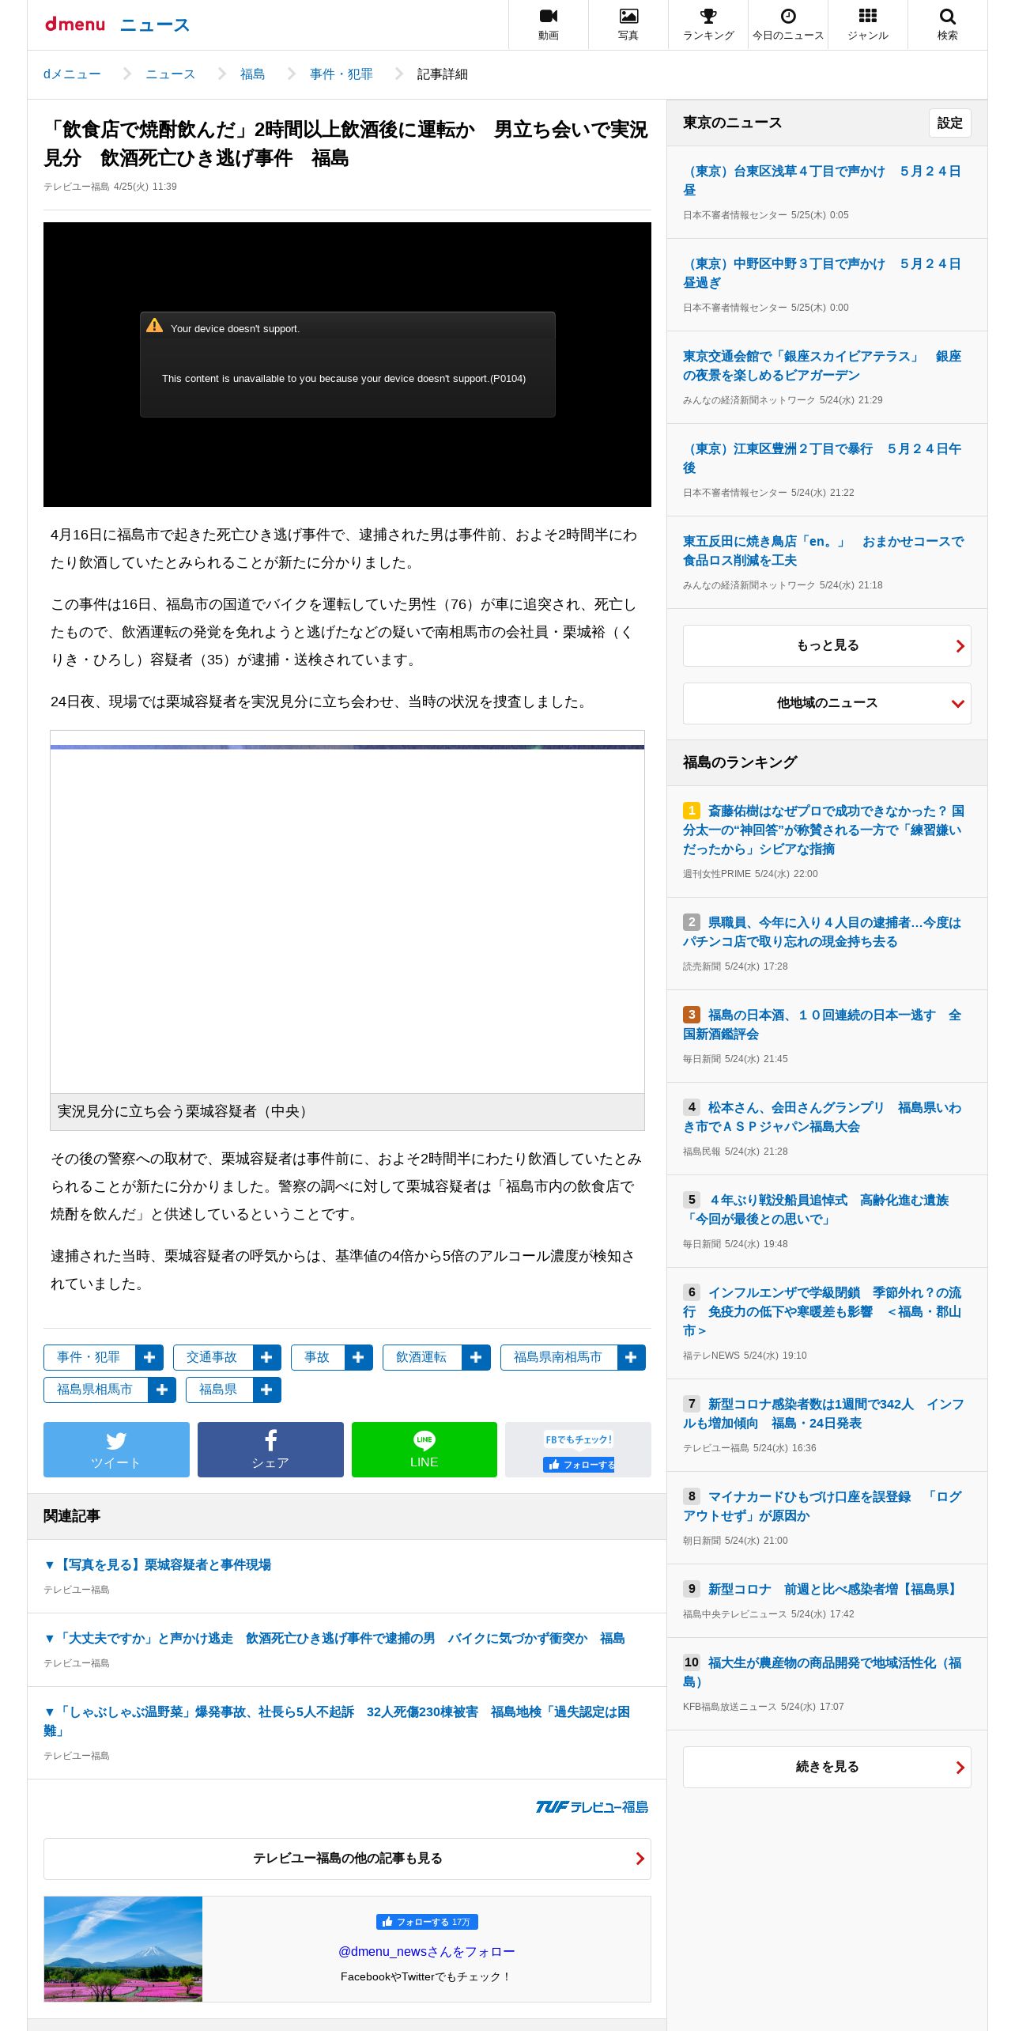Click the 続きを見る button
Image resolution: width=1015 pixels, height=2031 pixels.
[x=827, y=1767]
